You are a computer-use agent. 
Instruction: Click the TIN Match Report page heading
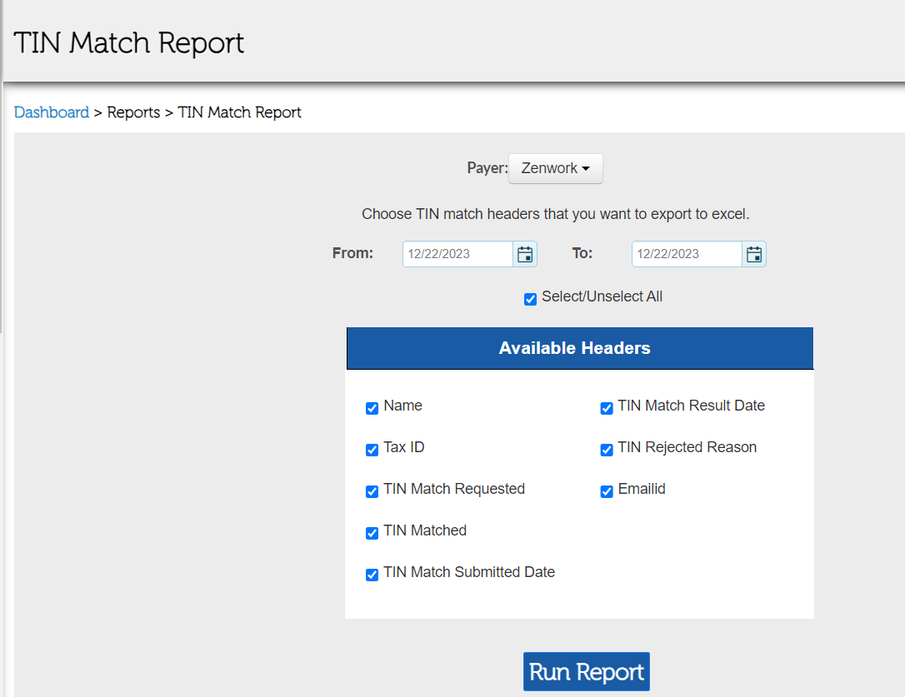(x=129, y=42)
